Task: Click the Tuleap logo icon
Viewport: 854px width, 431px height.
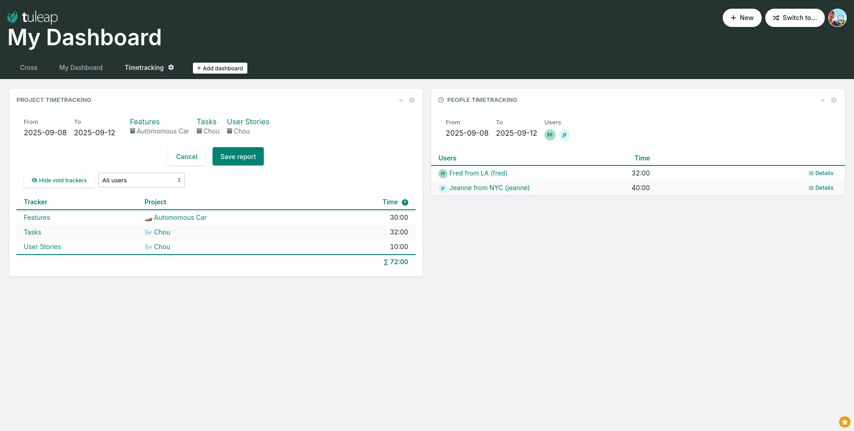Action: (x=13, y=17)
